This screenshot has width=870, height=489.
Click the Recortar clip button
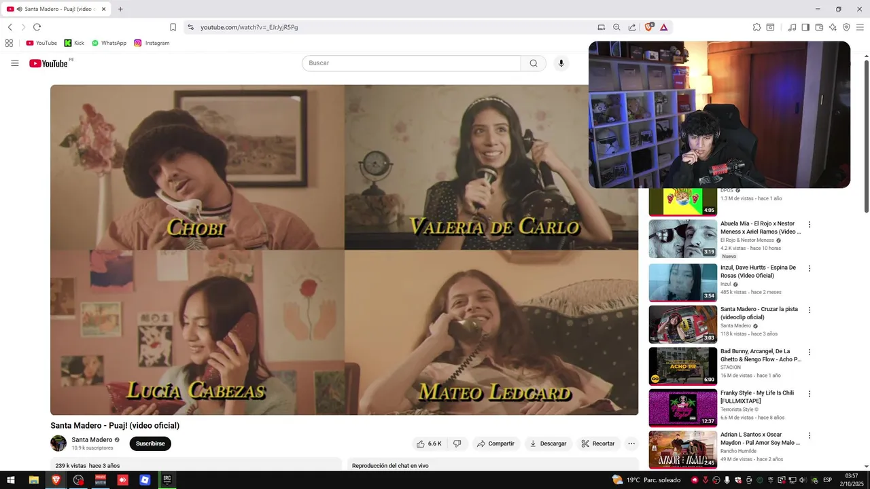click(x=598, y=443)
